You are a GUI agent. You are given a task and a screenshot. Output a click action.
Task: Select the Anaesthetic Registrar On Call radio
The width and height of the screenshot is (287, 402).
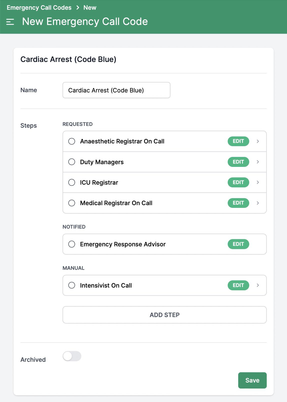click(x=72, y=141)
